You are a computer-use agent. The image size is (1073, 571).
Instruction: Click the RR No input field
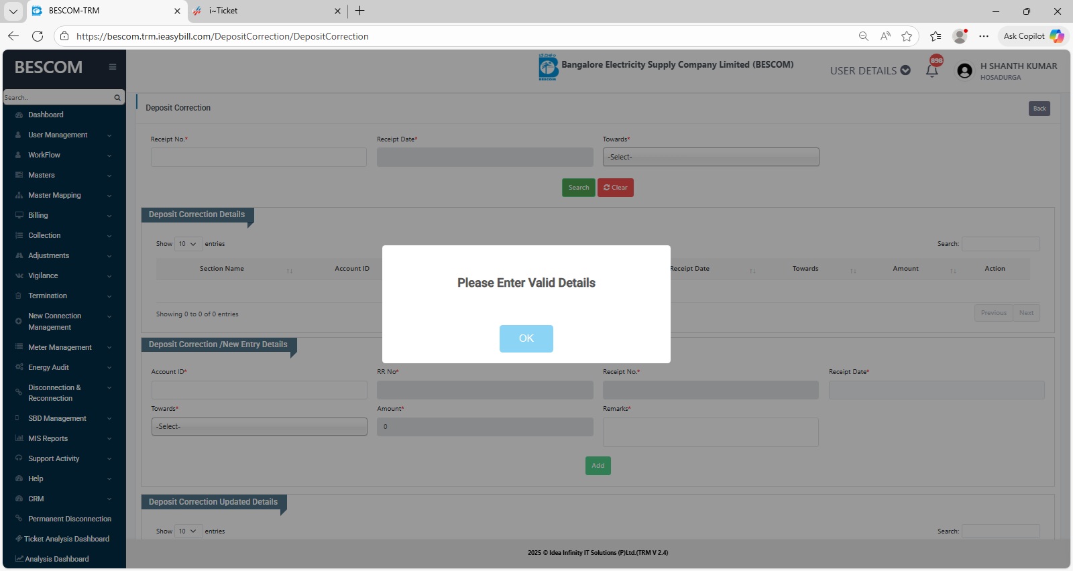tap(485, 390)
